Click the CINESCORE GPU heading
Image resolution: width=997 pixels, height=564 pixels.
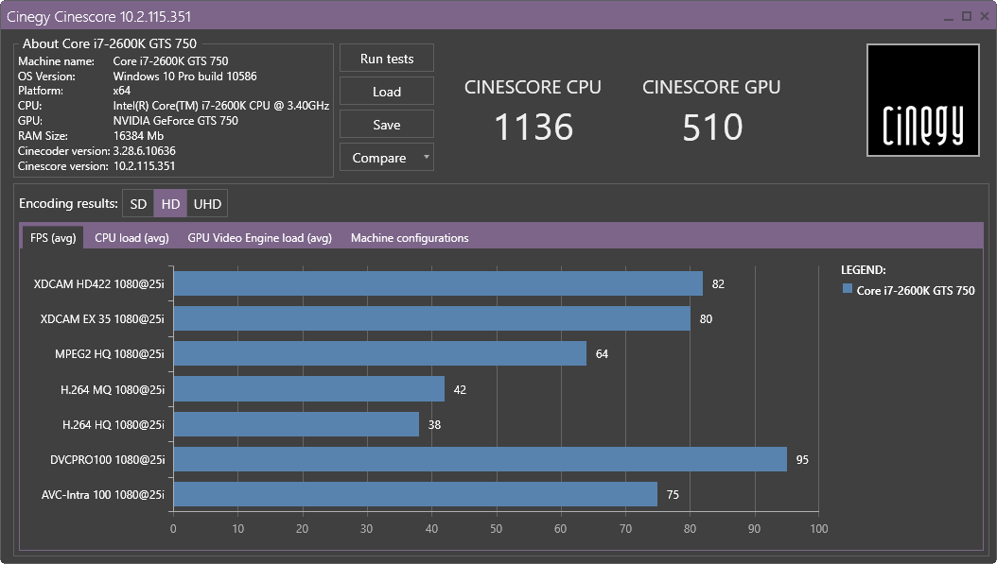711,87
